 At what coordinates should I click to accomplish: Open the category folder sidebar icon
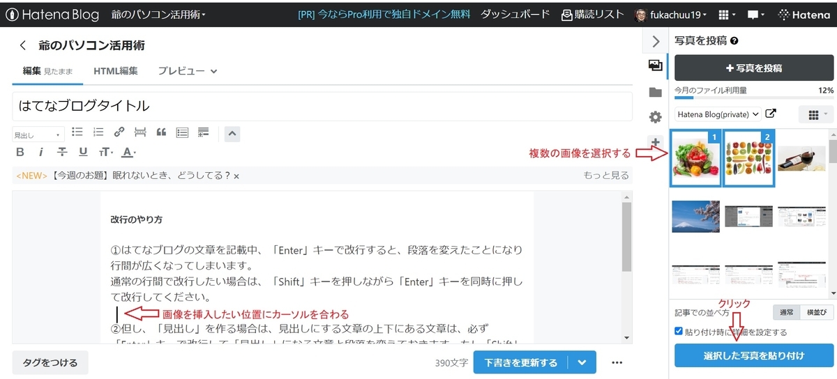point(655,91)
